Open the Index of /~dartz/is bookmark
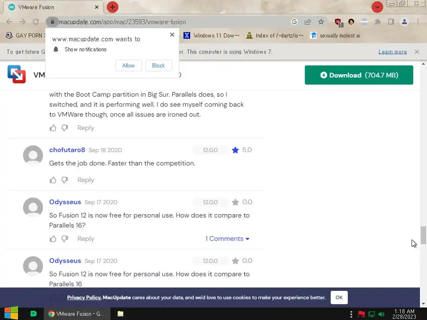This screenshot has width=427, height=320. (274, 35)
